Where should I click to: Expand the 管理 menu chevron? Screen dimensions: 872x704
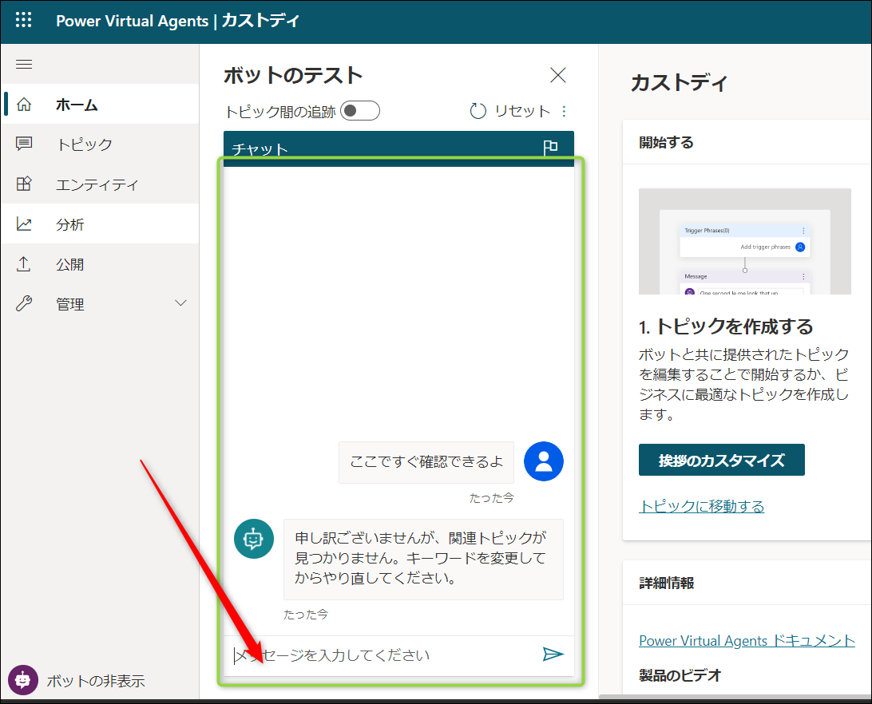pyautogui.click(x=180, y=303)
